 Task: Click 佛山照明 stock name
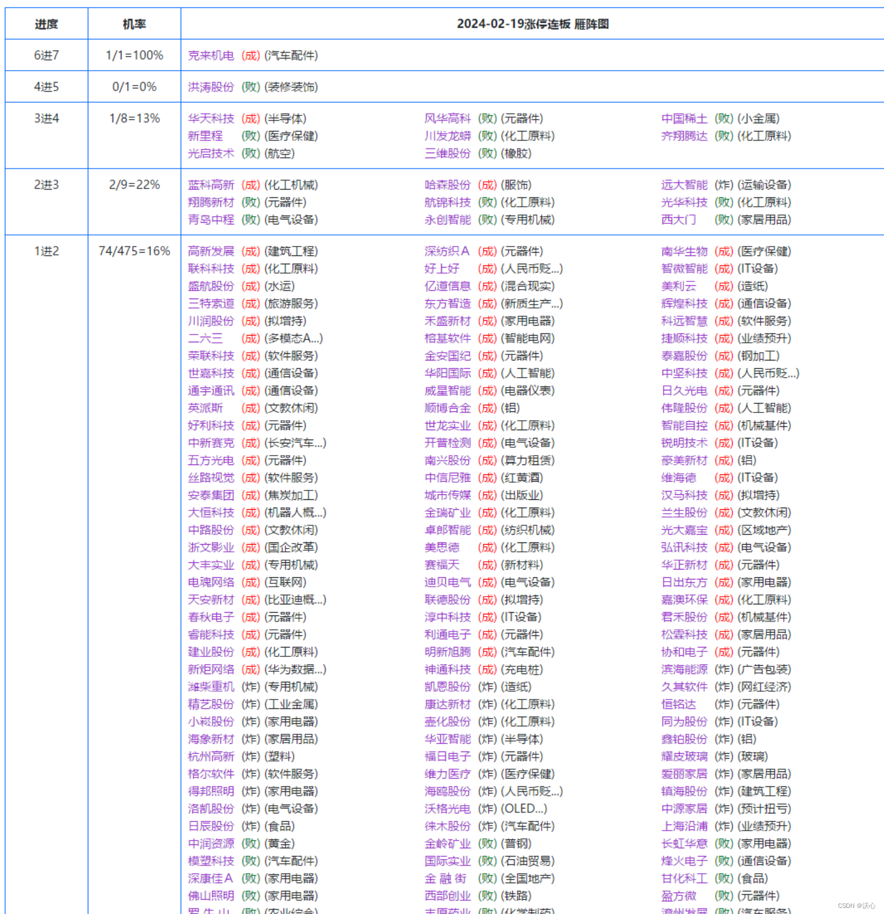211,896
